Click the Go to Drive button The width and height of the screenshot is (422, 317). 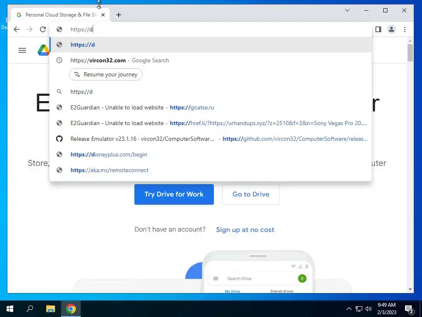click(251, 194)
